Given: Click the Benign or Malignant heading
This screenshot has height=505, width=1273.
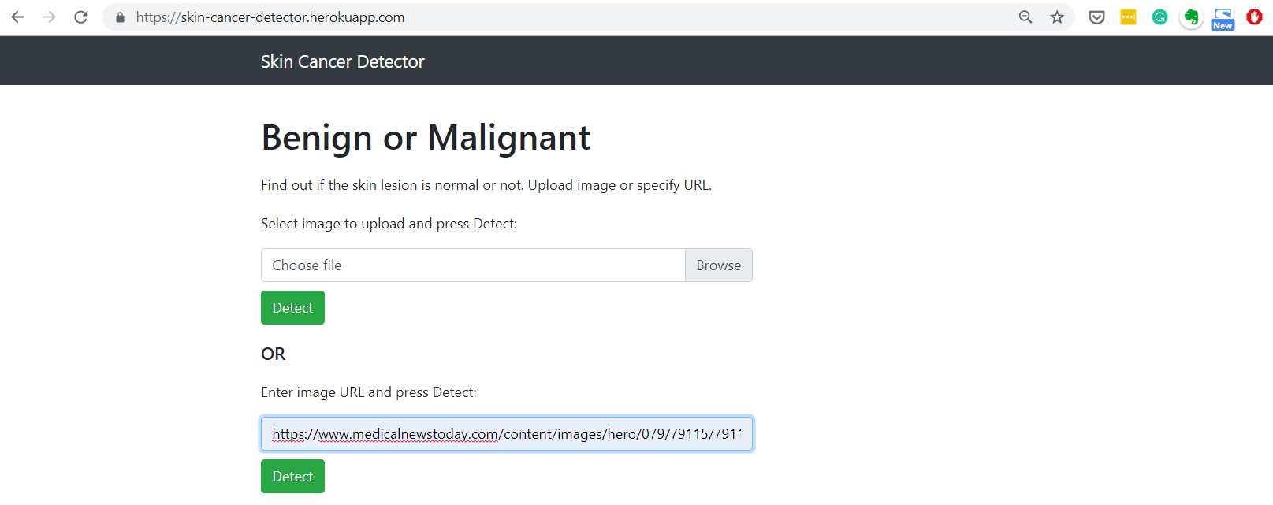Looking at the screenshot, I should [425, 138].
